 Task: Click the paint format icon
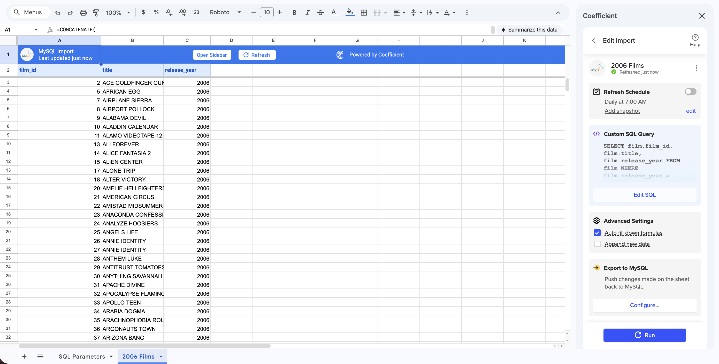point(96,12)
